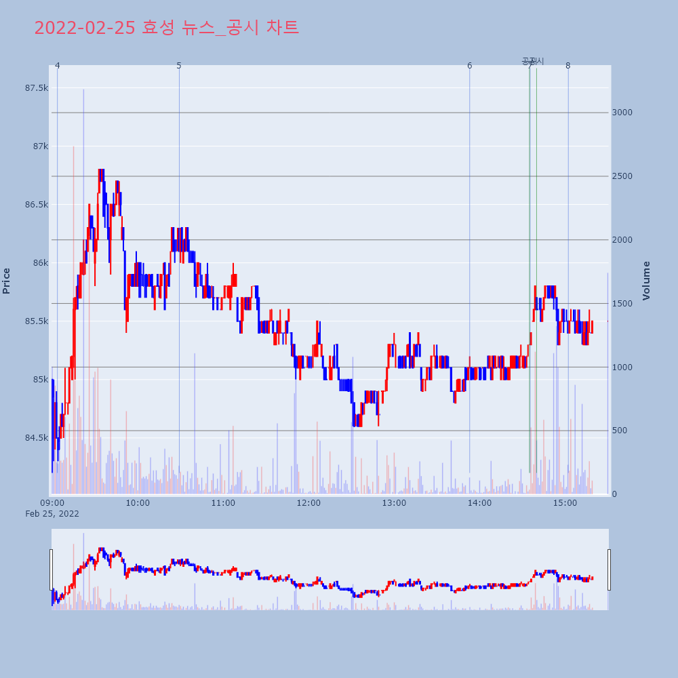Click the 85k price axis label
Viewport: 678px width, 678px height.
click(x=41, y=380)
